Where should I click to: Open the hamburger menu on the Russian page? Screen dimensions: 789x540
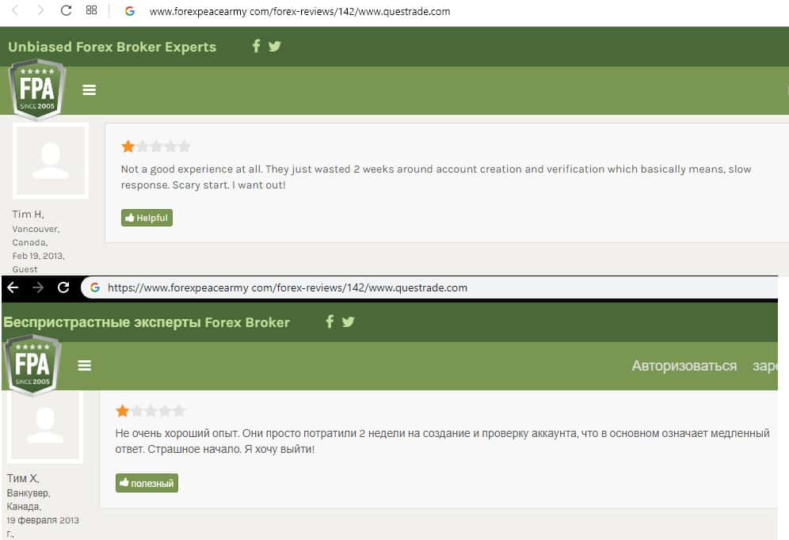click(85, 366)
